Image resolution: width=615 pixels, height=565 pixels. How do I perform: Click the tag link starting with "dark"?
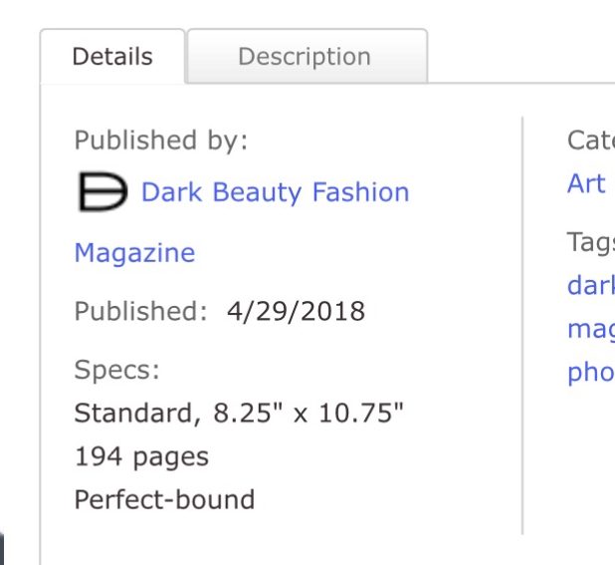point(591,285)
